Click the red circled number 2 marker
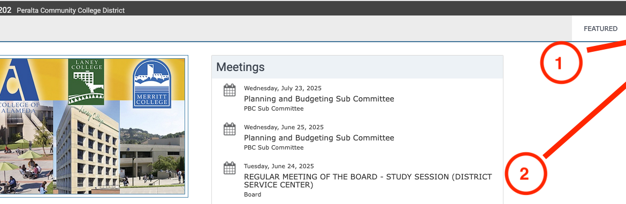The height and width of the screenshot is (204, 626). click(x=525, y=174)
